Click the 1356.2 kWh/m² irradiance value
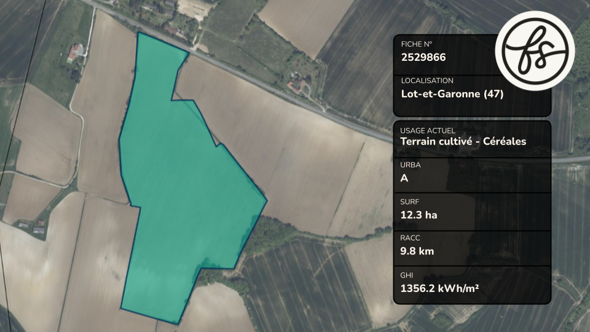Image resolution: width=590 pixels, height=332 pixels. click(439, 288)
